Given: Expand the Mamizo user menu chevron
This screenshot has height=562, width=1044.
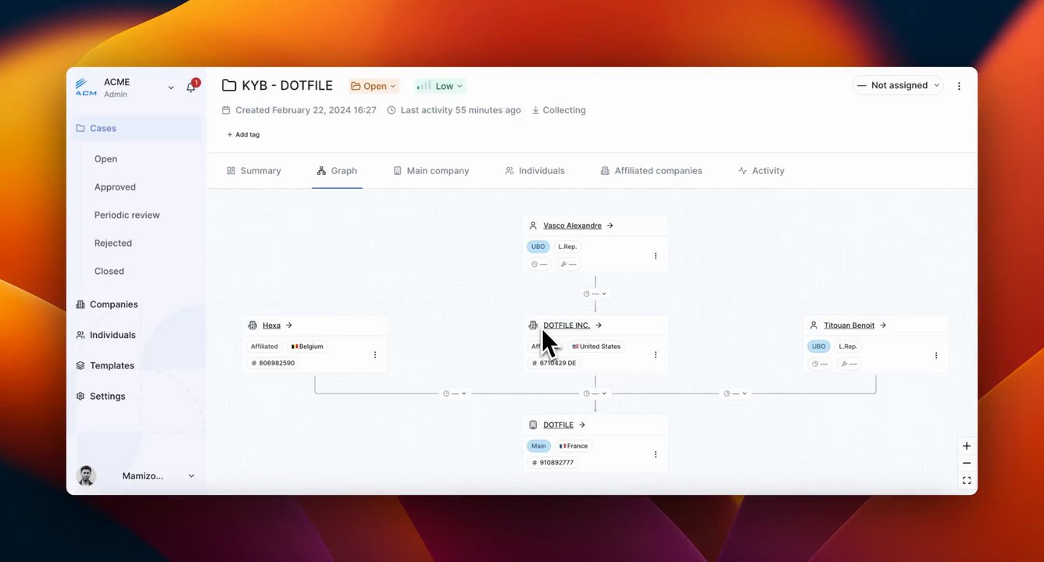Looking at the screenshot, I should point(191,476).
